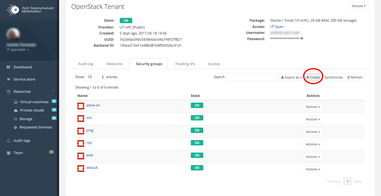The height and width of the screenshot is (196, 381).
Task: Click the Team people icon
Action: [8, 153]
